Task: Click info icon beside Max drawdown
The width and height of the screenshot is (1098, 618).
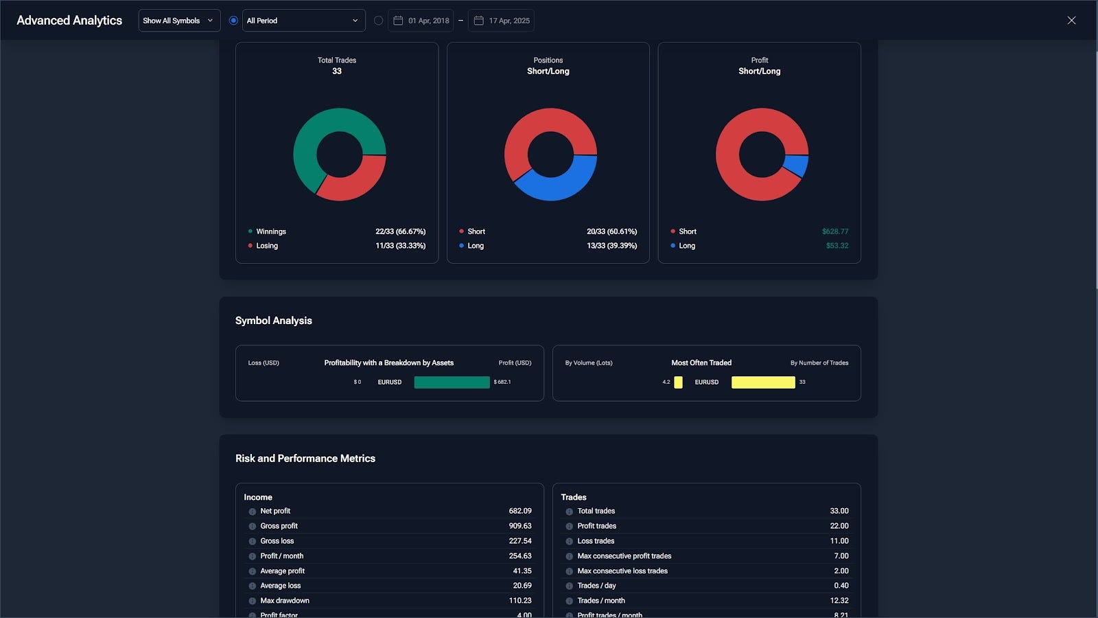Action: [252, 601]
